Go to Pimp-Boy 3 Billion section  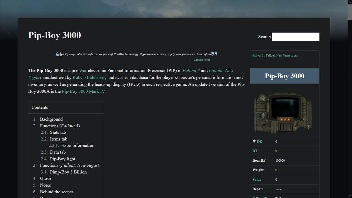[68, 172]
